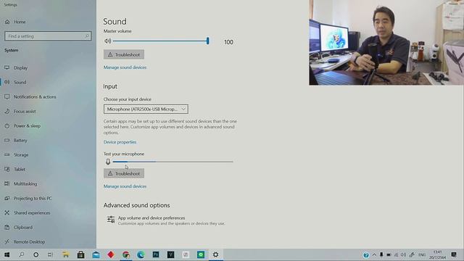Show hidden system tray icons
The width and height of the screenshot is (464, 261).
tap(374, 254)
